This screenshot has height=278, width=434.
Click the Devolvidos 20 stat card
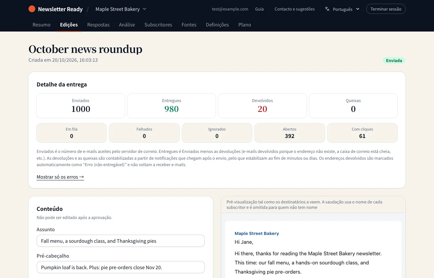[x=262, y=106]
